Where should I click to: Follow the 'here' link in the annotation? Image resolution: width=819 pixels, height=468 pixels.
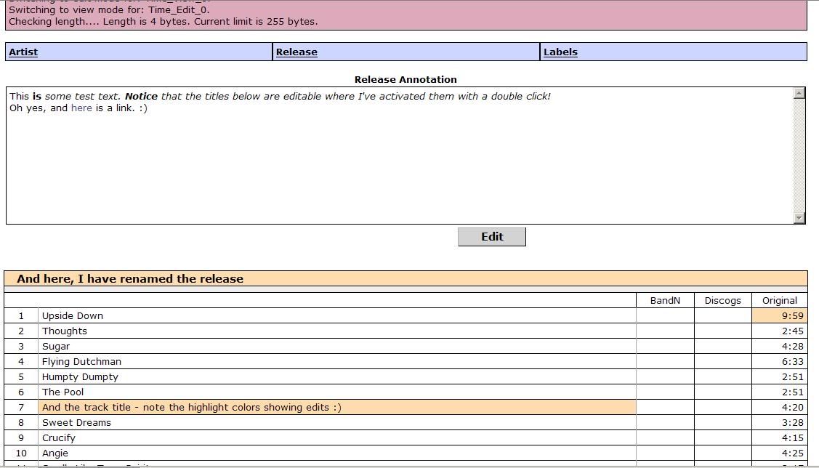81,108
